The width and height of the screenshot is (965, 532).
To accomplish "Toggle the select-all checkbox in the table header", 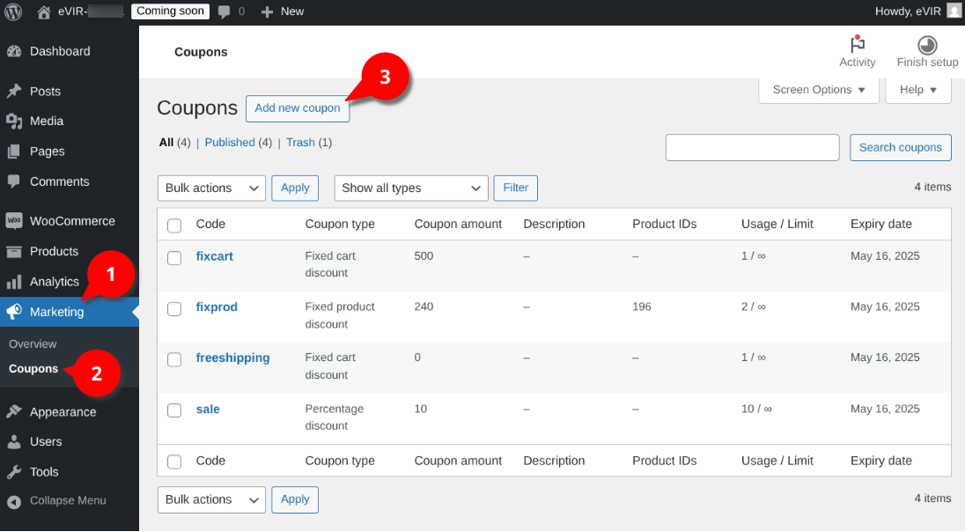I will tap(175, 225).
